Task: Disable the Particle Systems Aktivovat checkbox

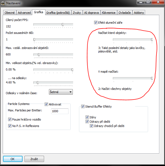Action: [46, 104]
